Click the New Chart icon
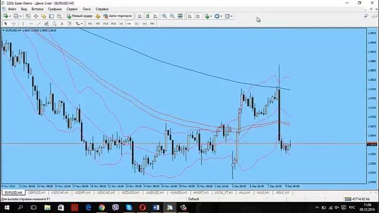 coord(5,16)
